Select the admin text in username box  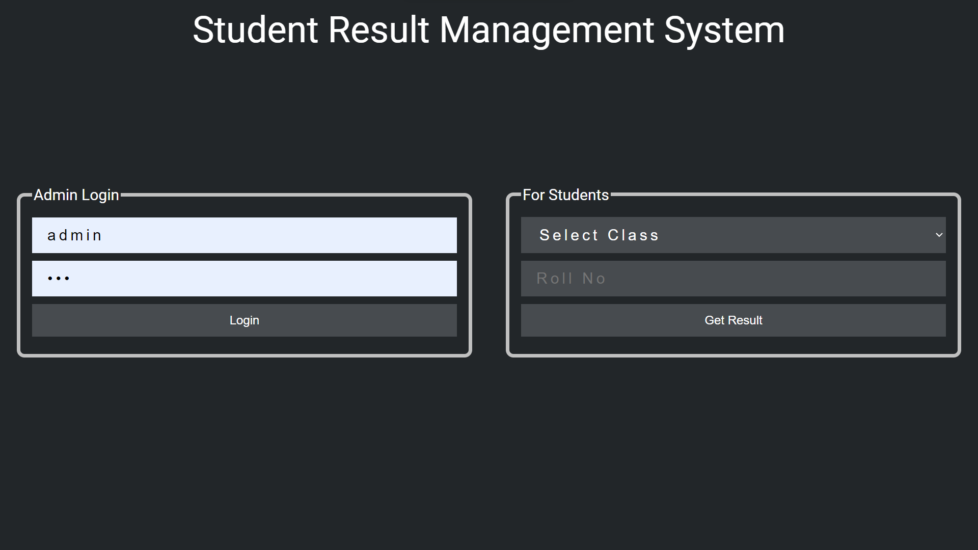pyautogui.click(x=74, y=235)
